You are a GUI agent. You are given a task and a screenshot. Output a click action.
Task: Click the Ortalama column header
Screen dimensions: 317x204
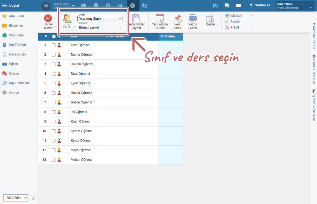tap(171, 36)
